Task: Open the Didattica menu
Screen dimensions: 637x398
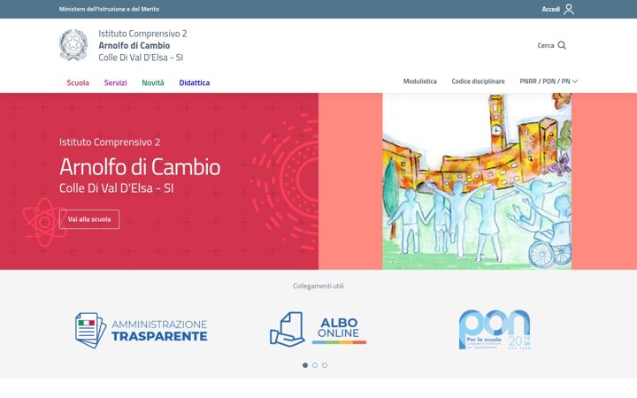Action: (x=194, y=83)
